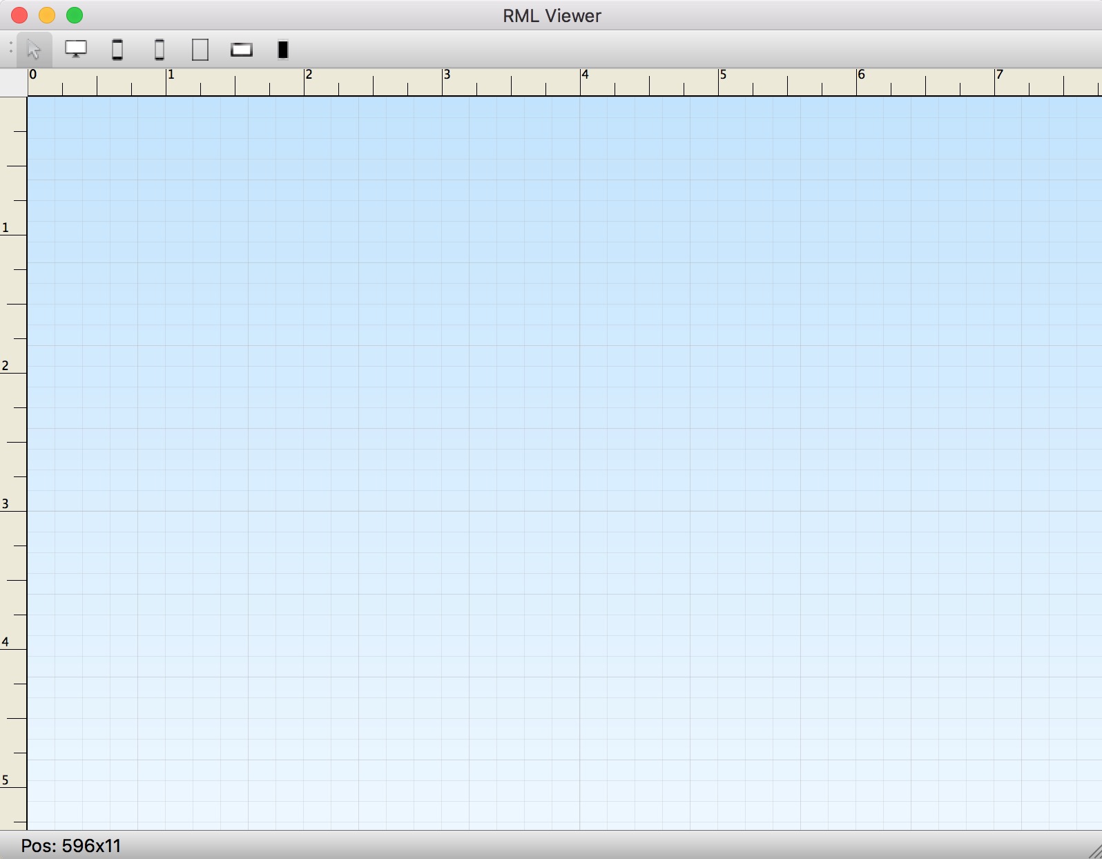Select the arrow pointer tool

tap(34, 50)
